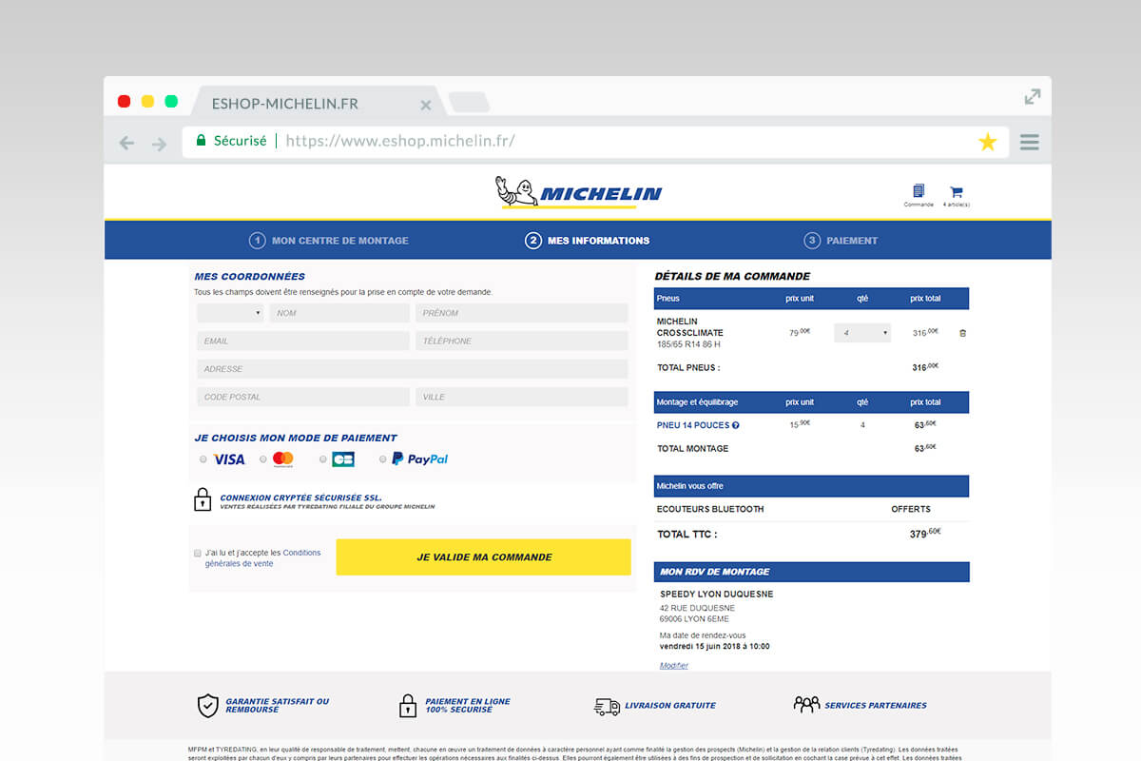Viewport: 1141px width, 761px height.
Task: Click the Téléphone input field
Action: (522, 341)
